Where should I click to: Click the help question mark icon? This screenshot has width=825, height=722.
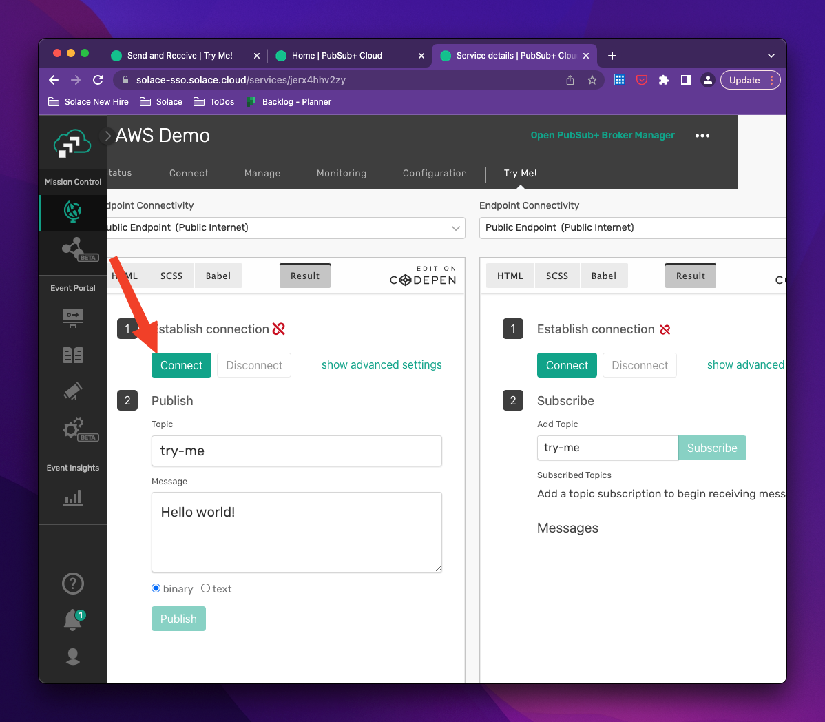[73, 584]
